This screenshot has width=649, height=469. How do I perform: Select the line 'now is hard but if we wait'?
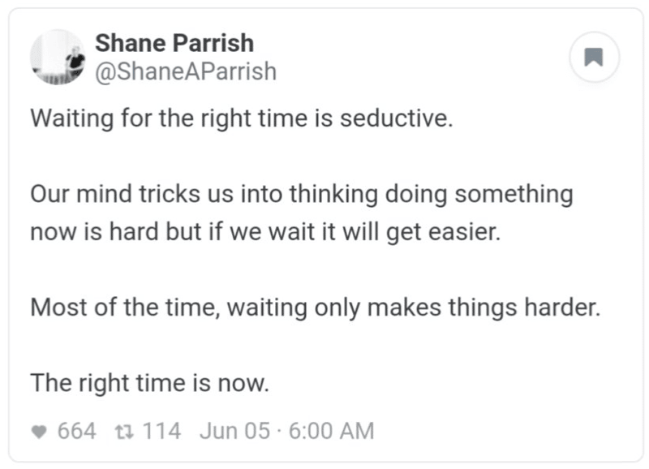tap(266, 232)
